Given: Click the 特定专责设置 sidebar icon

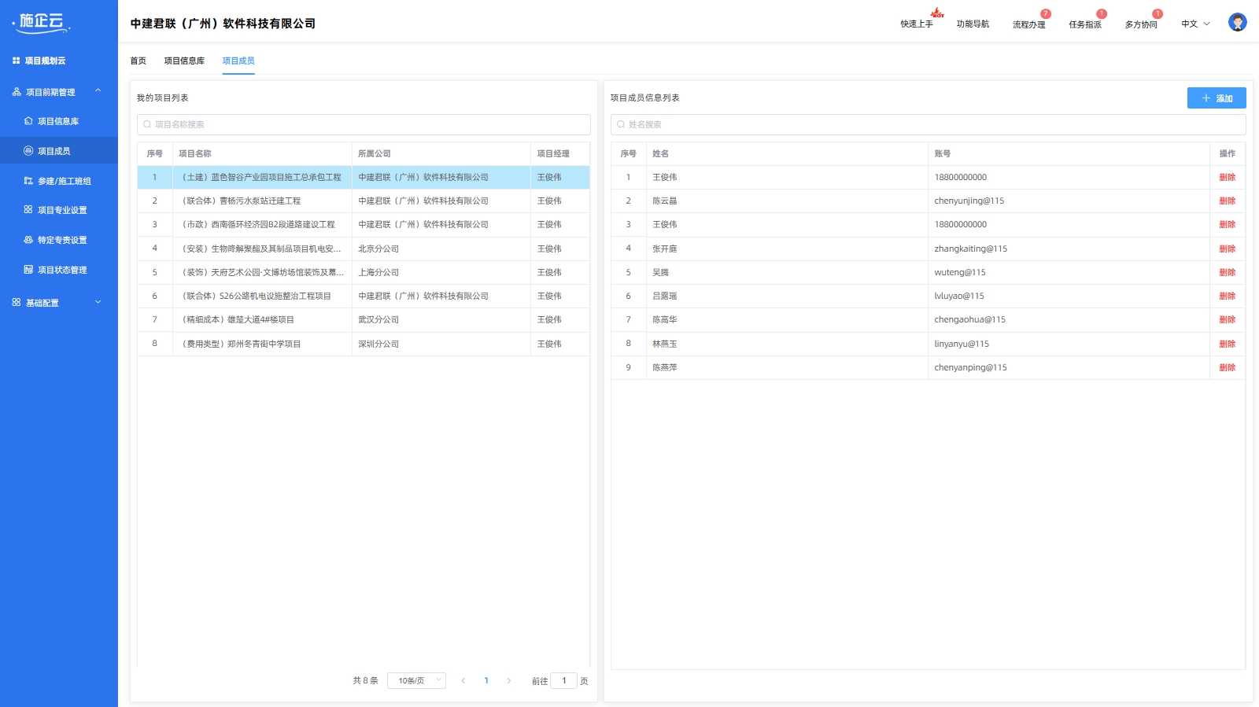Looking at the screenshot, I should pos(28,240).
